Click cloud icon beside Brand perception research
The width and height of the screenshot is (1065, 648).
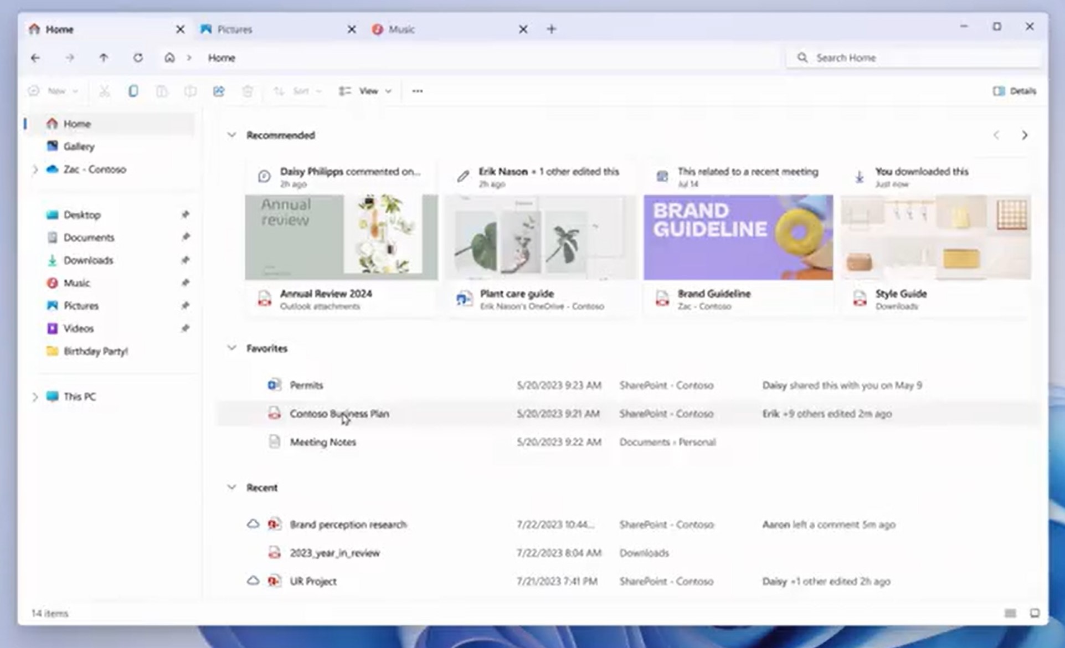coord(253,523)
